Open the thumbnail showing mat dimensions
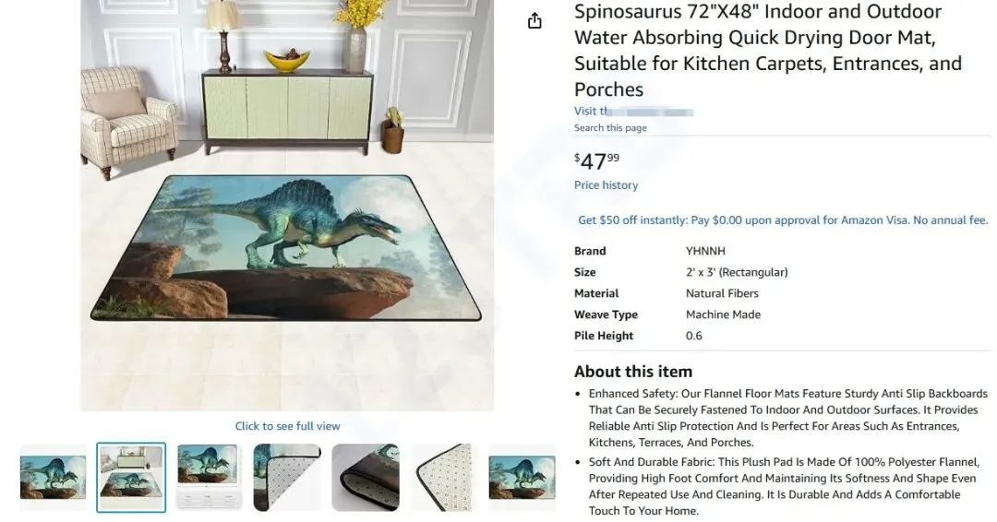 tap(210, 477)
